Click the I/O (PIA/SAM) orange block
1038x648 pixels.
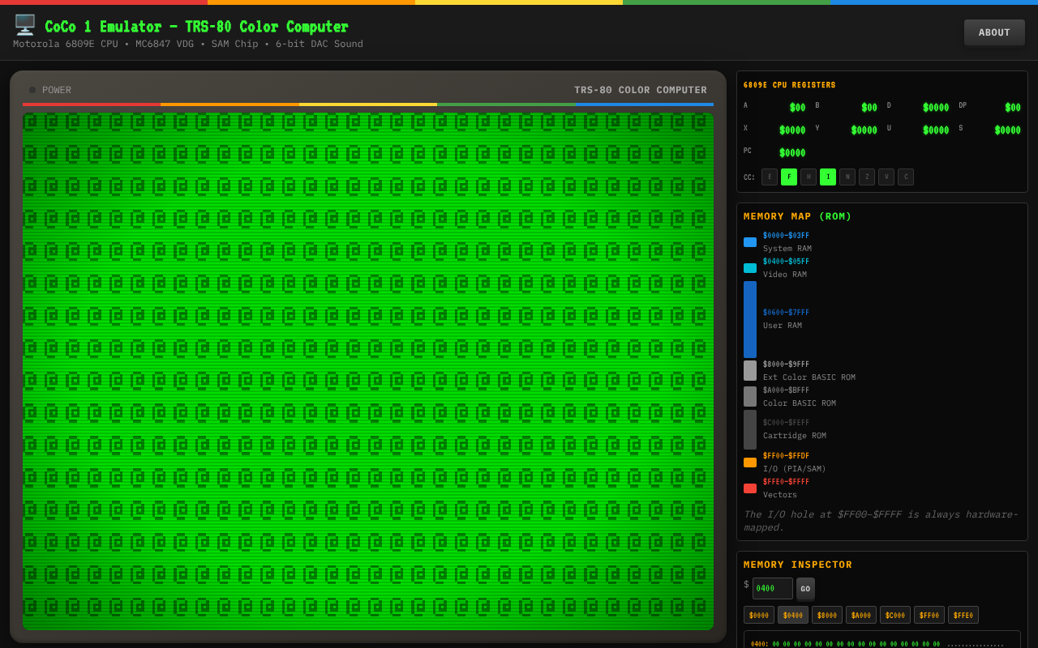749,462
